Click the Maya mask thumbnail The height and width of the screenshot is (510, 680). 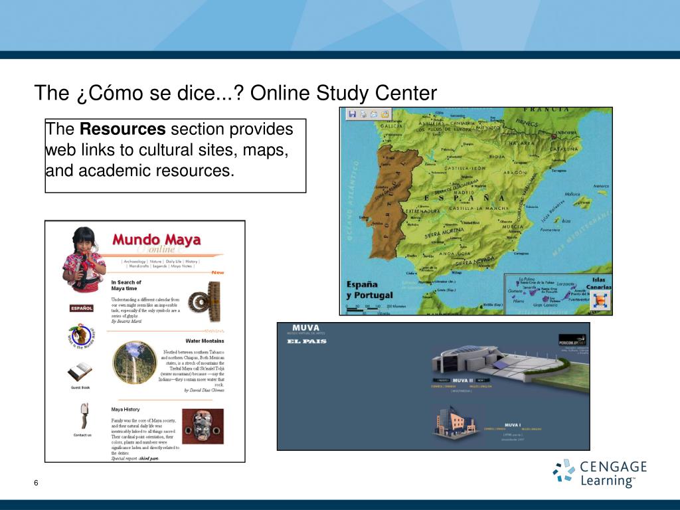203,426
